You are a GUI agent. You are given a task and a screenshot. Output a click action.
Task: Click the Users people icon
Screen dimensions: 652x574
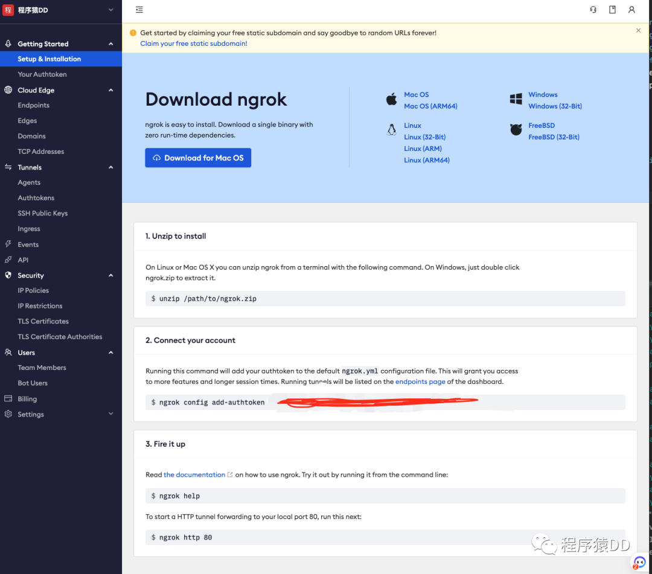[8, 352]
